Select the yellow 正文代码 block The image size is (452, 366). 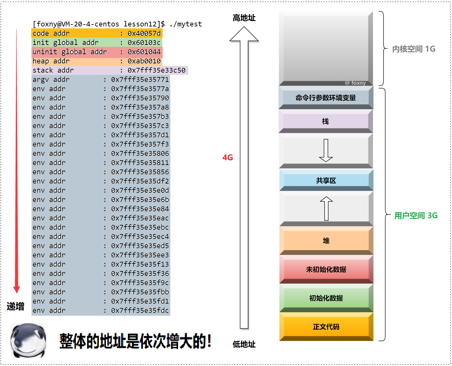tap(326, 327)
